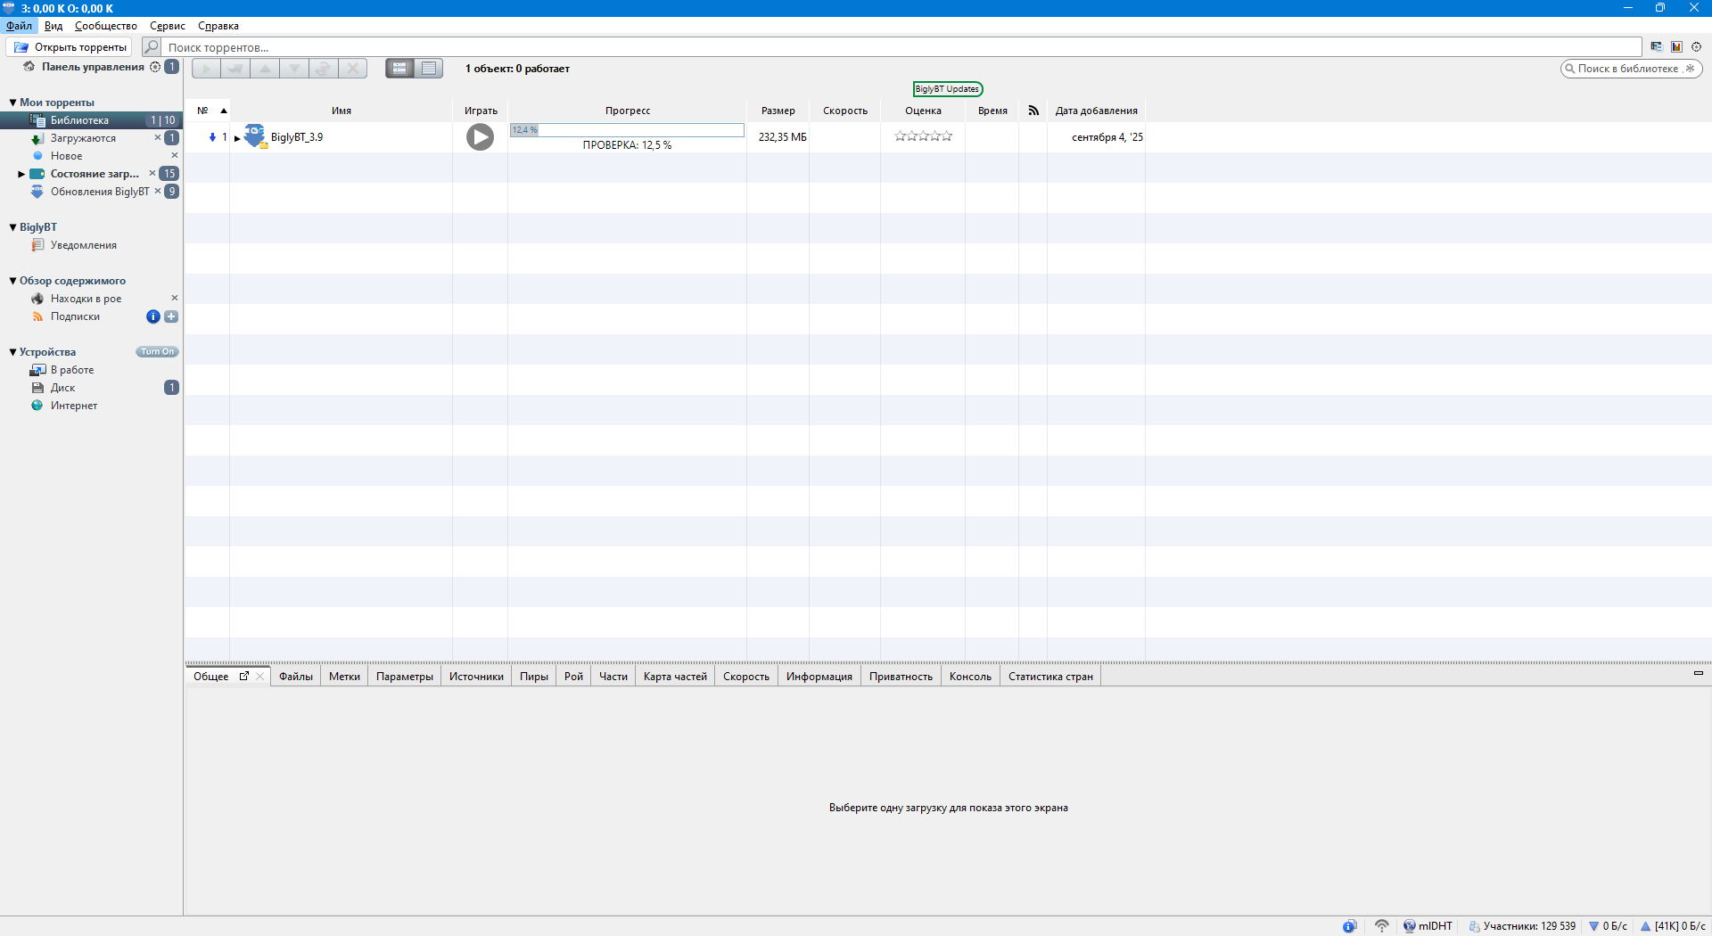Open the Файл menu

(19, 26)
